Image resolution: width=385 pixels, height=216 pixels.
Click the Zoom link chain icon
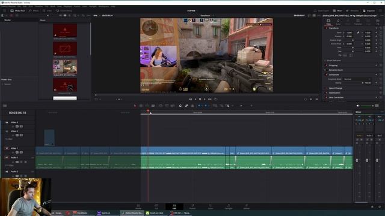pos(359,32)
